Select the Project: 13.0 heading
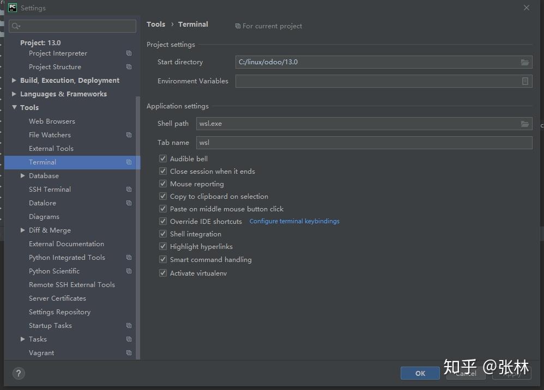 [40, 42]
